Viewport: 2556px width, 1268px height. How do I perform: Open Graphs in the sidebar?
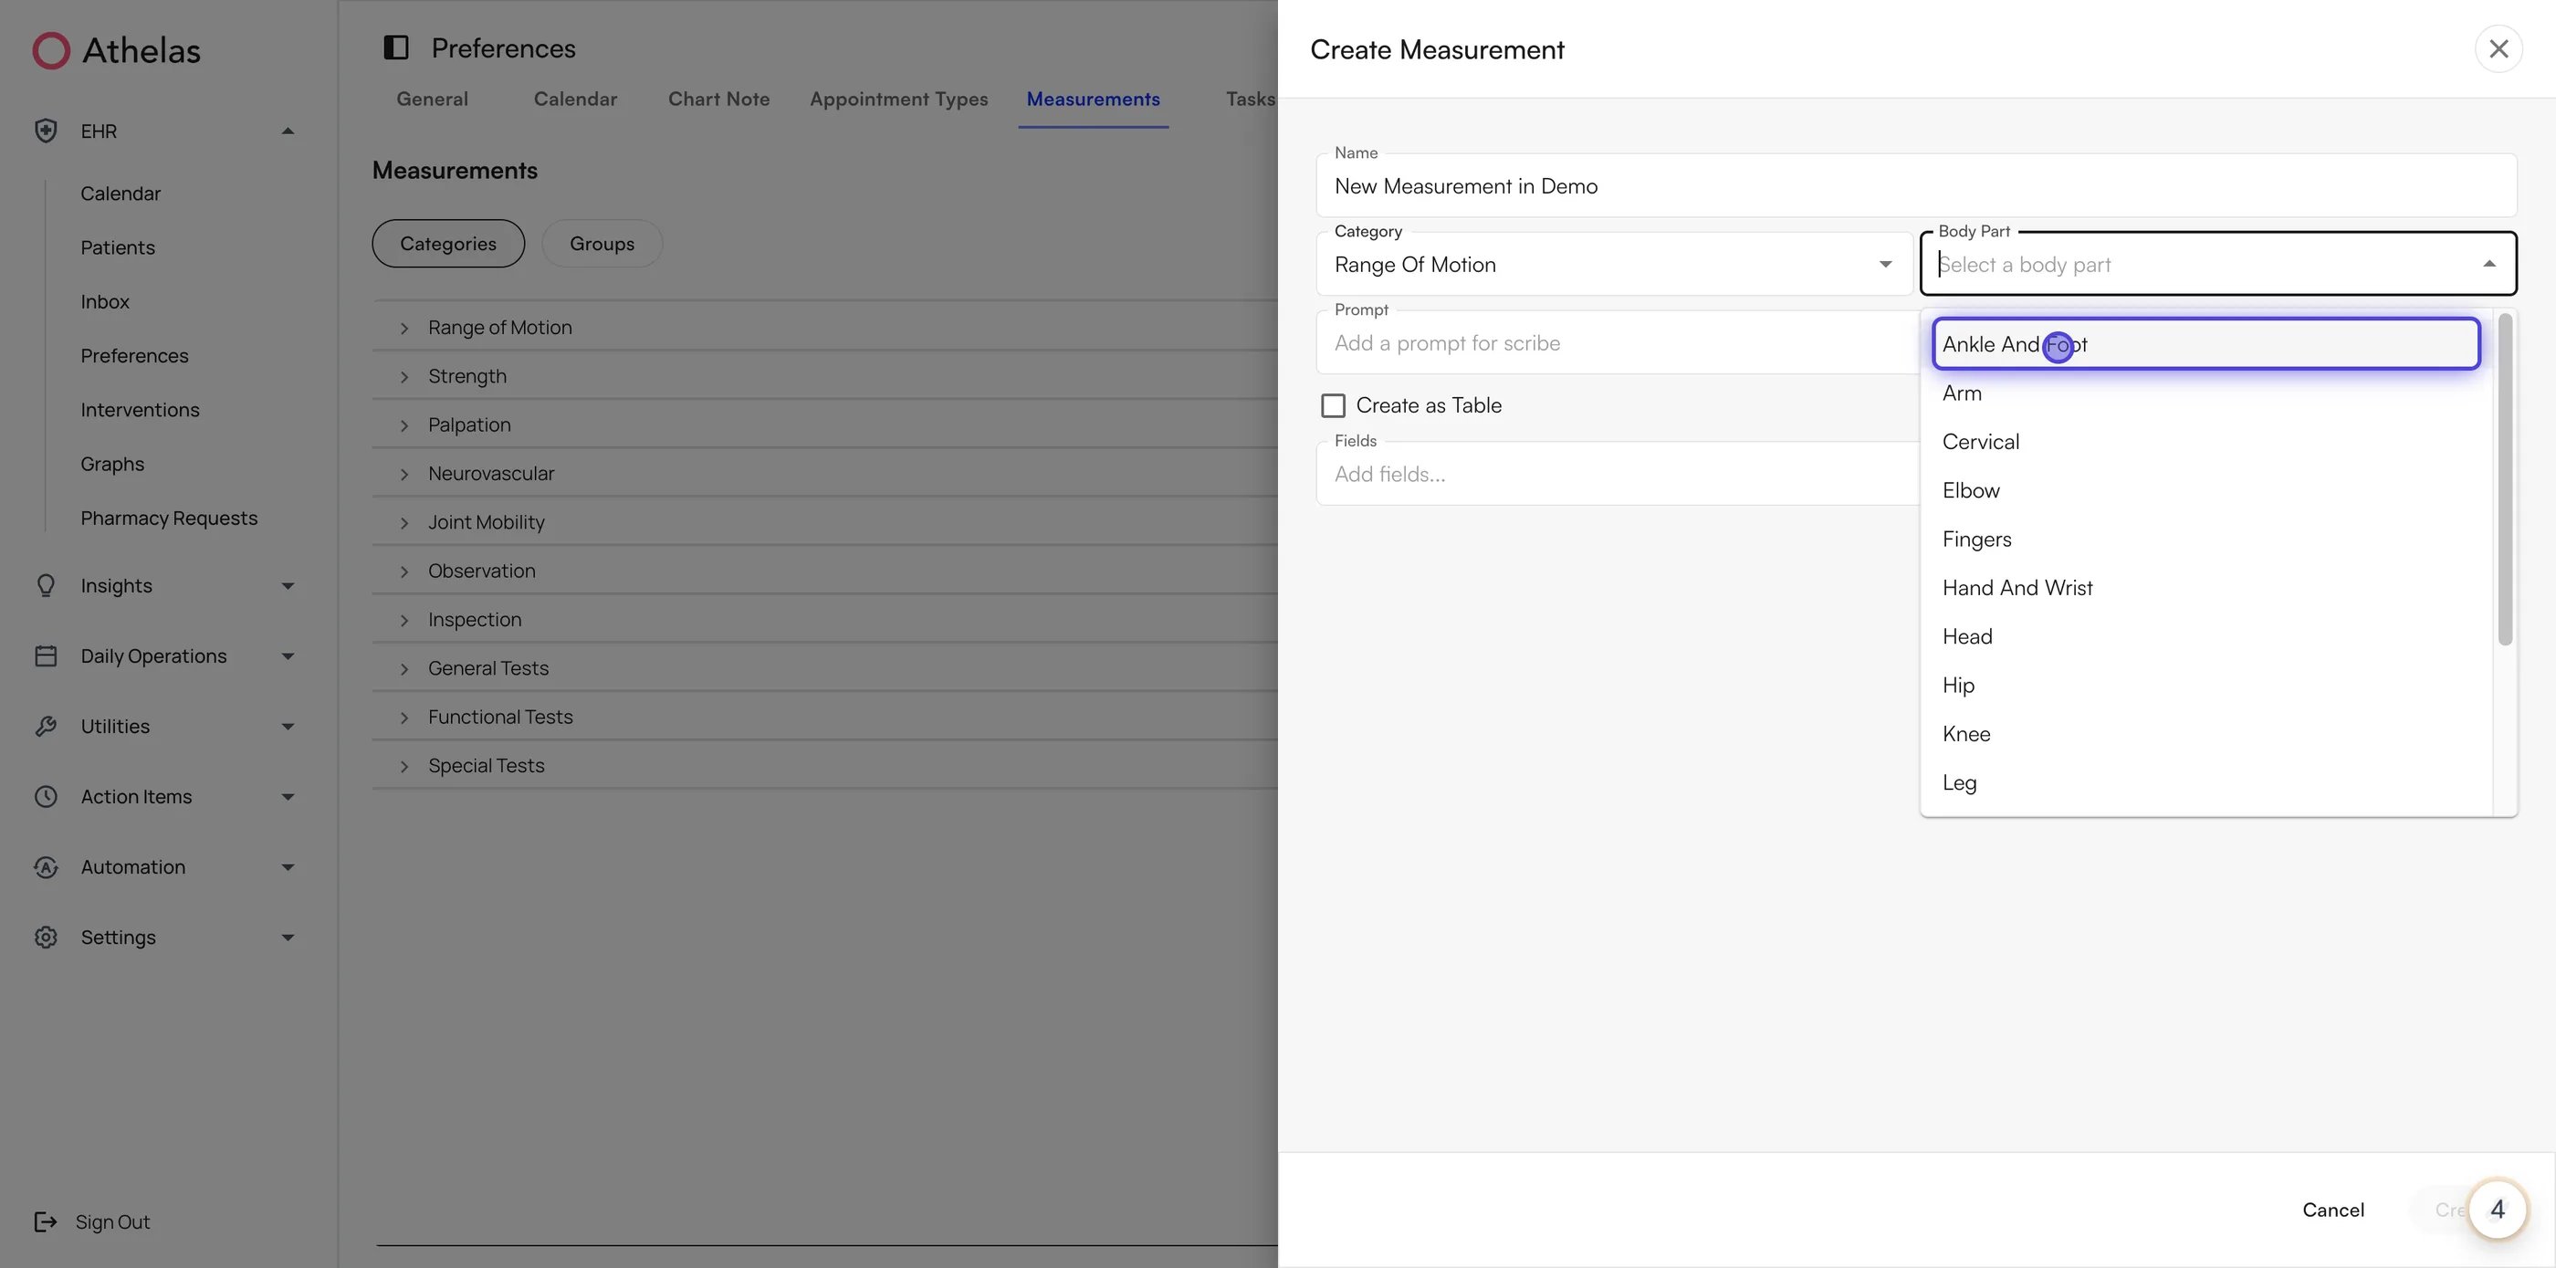click(112, 465)
